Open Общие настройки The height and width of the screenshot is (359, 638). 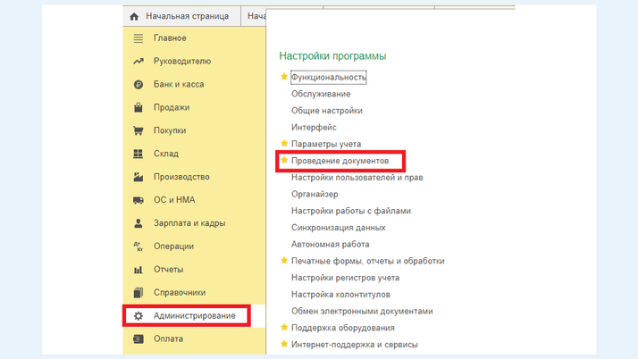[x=327, y=111]
